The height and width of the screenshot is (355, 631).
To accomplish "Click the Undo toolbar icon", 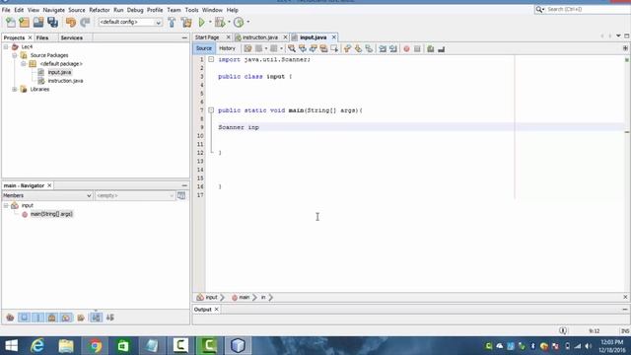I will click(71, 22).
